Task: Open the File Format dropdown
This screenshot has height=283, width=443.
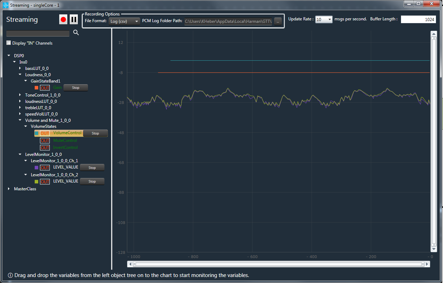Action: pos(124,21)
